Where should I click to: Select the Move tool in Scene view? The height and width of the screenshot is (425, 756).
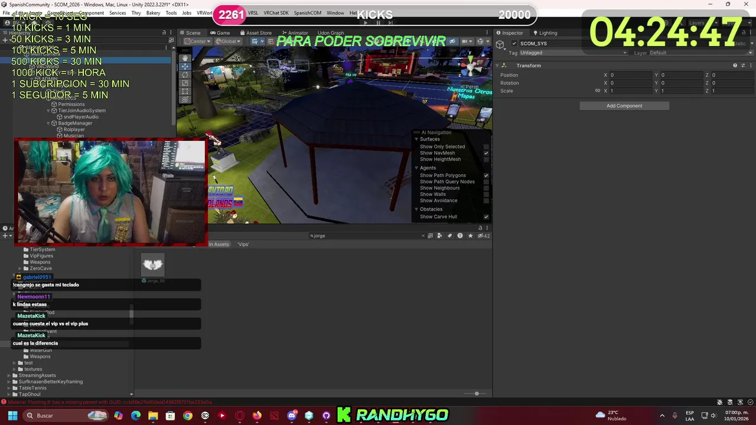pyautogui.click(x=185, y=66)
